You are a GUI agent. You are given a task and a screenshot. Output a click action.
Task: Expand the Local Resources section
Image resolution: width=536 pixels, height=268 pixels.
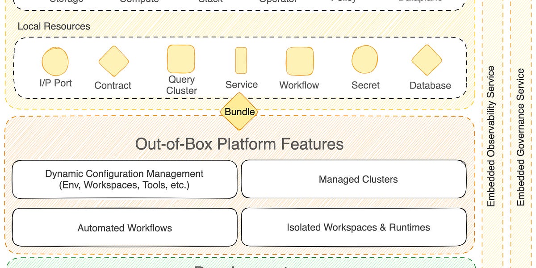click(x=54, y=26)
